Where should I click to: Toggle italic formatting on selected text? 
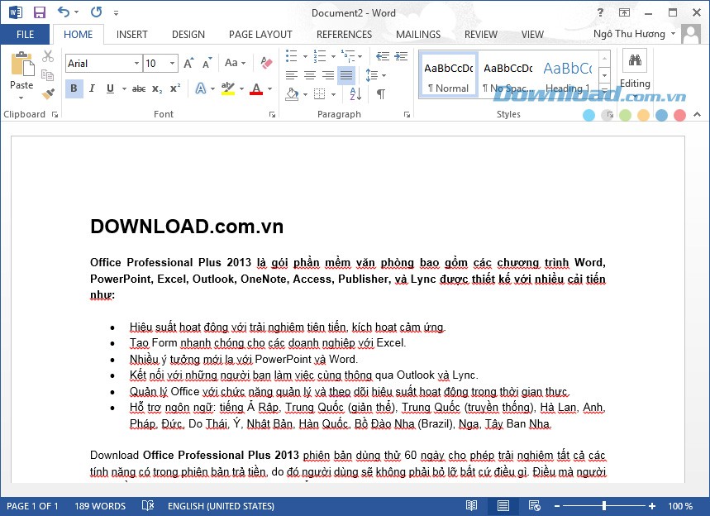tap(91, 88)
